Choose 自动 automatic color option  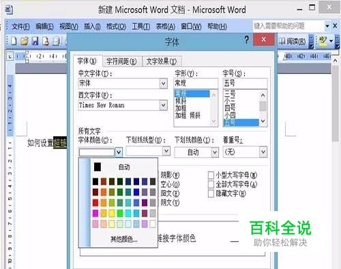[124, 167]
